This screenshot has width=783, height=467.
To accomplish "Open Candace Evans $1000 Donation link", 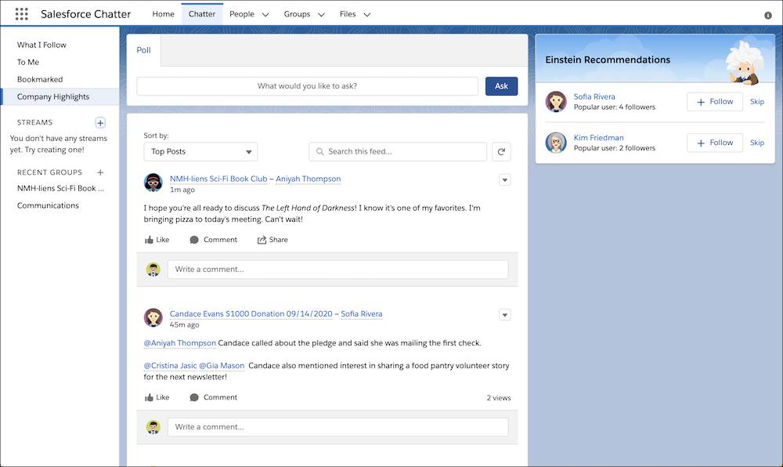I will [x=251, y=313].
